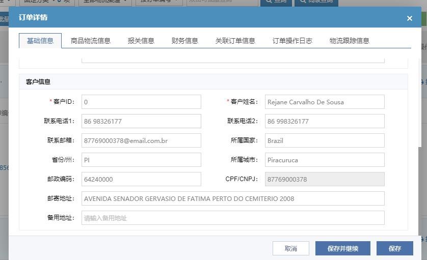Viewport: 427px width, 260px height.
Task: Open the 关联订单信息 tab
Action: coord(235,41)
